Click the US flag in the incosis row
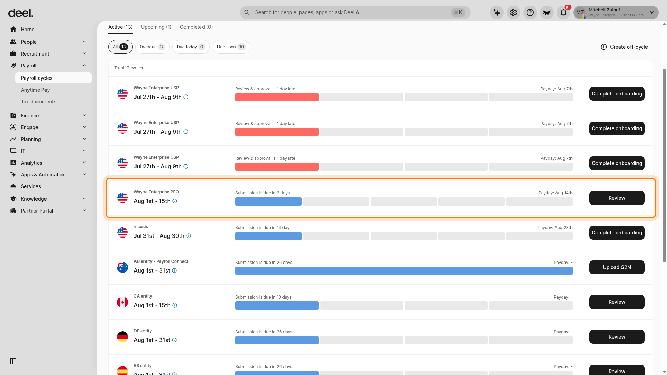This screenshot has width=667, height=375. [x=123, y=233]
